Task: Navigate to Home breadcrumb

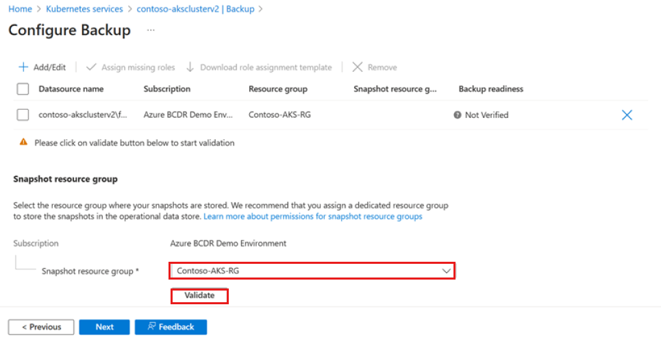Action: [20, 9]
